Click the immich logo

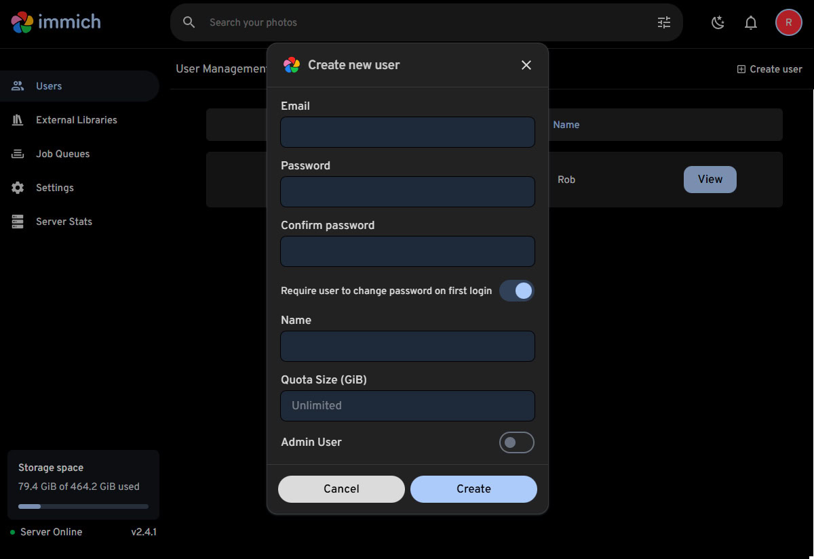[x=56, y=22]
